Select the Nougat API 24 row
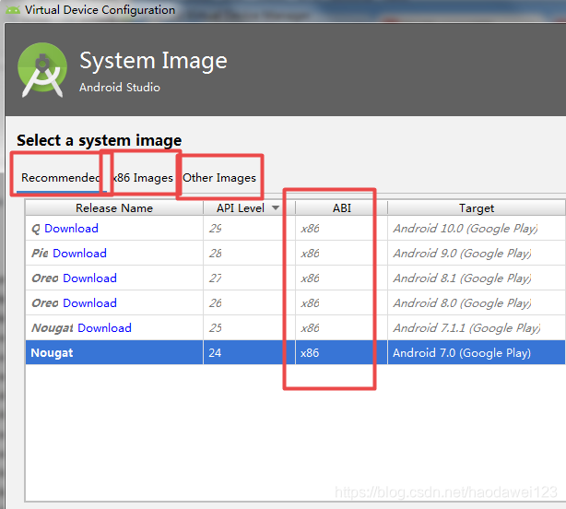Viewport: 566px width, 509px height. pyautogui.click(x=295, y=352)
